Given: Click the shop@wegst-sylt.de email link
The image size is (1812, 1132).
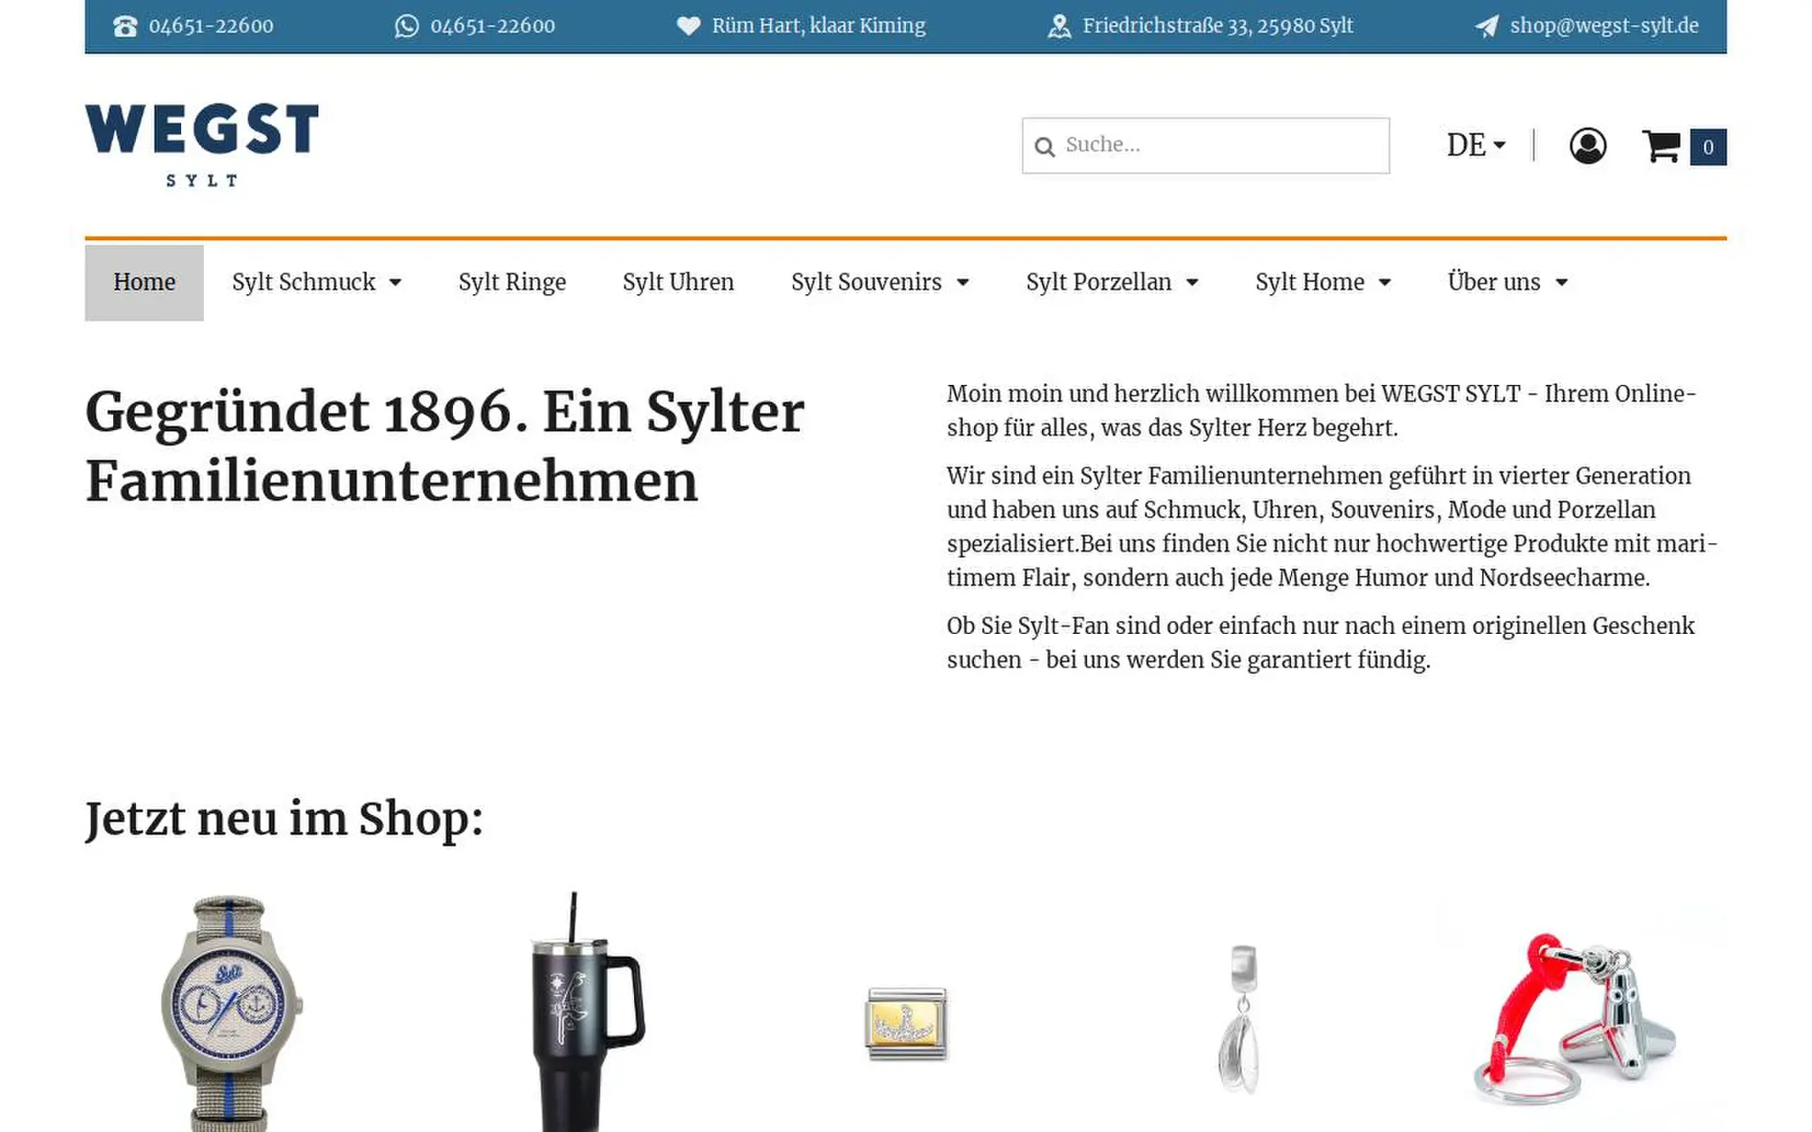Looking at the screenshot, I should point(1604,26).
